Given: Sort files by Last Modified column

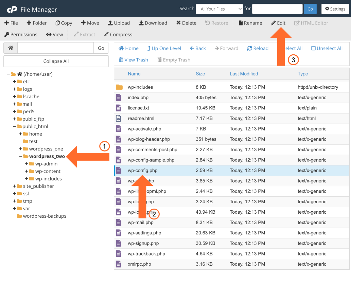Looking at the screenshot, I should click(x=244, y=74).
